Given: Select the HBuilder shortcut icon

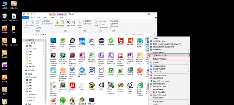Looking at the screenshot, I should (130, 40).
